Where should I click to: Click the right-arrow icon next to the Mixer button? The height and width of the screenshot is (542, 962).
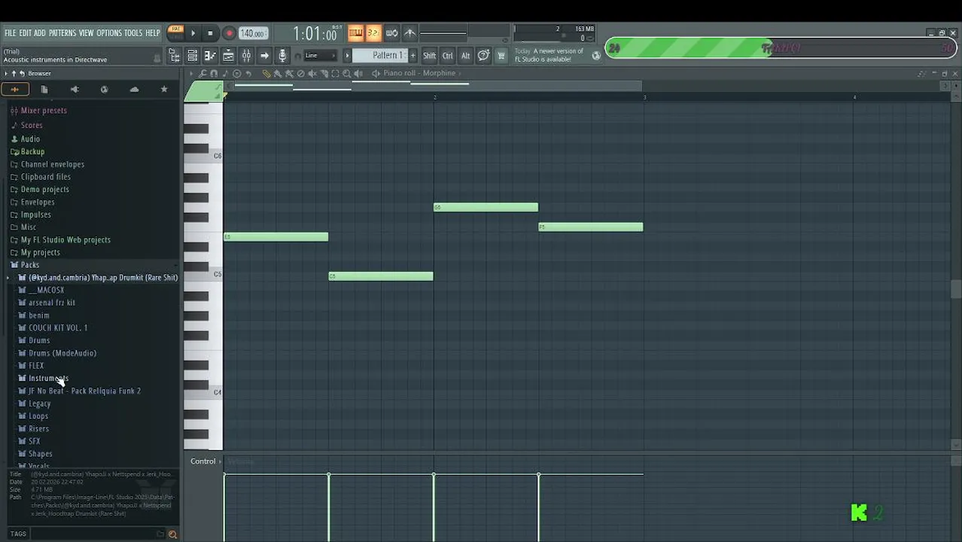[265, 56]
